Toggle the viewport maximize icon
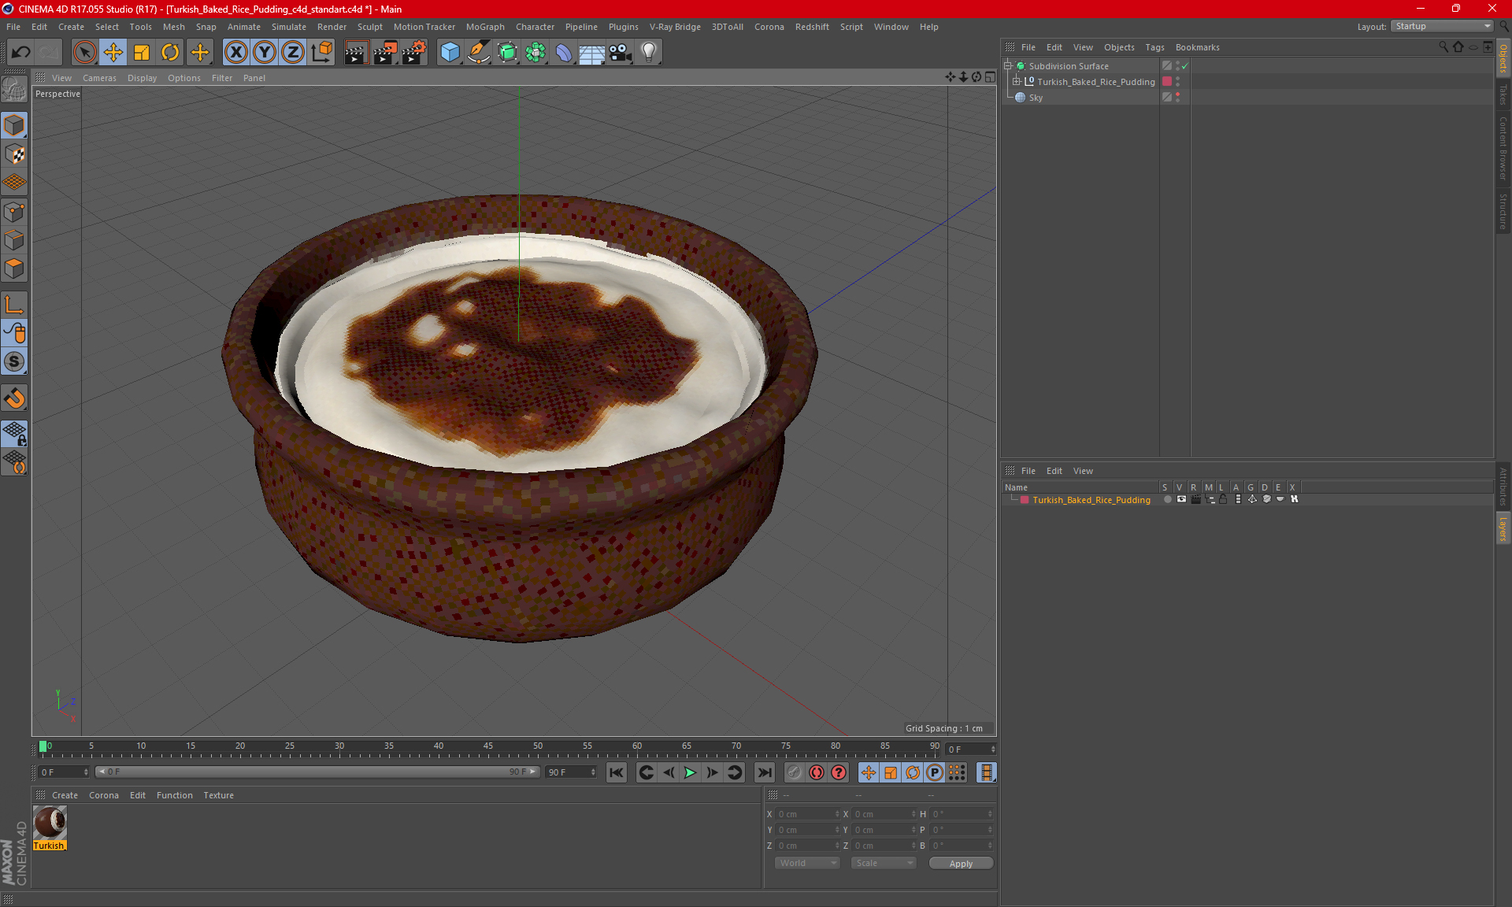The image size is (1512, 907). pyautogui.click(x=990, y=77)
